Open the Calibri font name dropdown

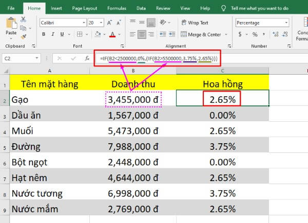pyautogui.click(x=84, y=23)
